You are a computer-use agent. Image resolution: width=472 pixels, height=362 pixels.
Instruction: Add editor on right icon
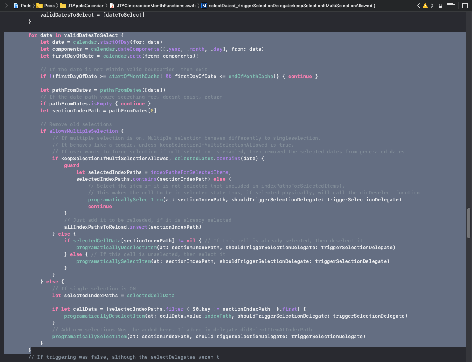(465, 6)
